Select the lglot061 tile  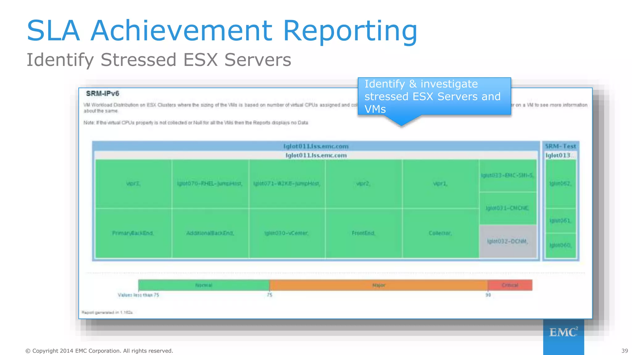click(560, 221)
